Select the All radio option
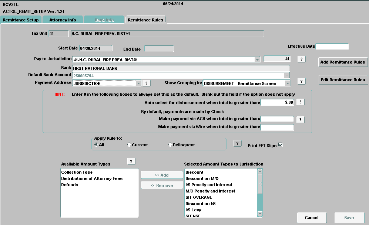Screen dimensions: 369x225 (96, 145)
